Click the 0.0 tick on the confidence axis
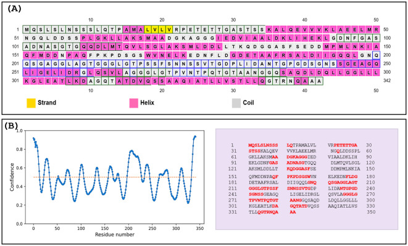 pos(20,224)
